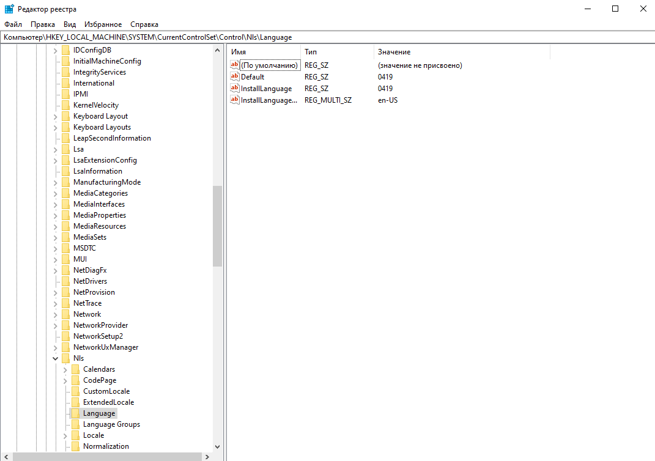Click the Calendars folder icon
Viewport: 655px width, 461px height.
pos(75,369)
